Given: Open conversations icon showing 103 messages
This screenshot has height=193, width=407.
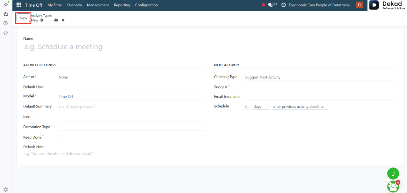Looking at the screenshot, I should point(272,5).
